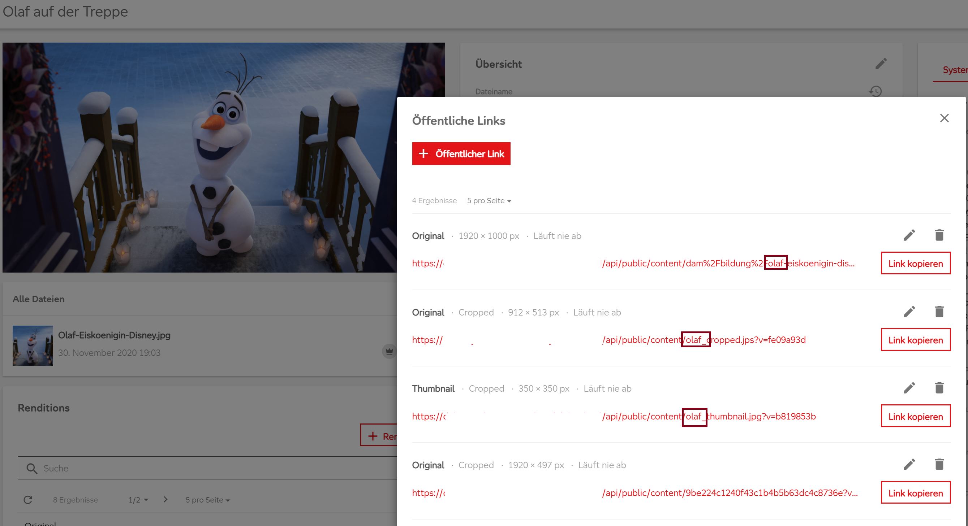The image size is (968, 526).
Task: Open the 1/2 page selector dropdown
Action: tap(137, 500)
